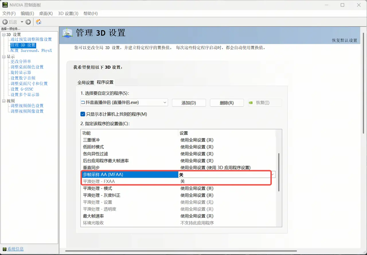The image size is (367, 255).
Task: Select the 各向异性过滤 row
Action: tap(178, 154)
